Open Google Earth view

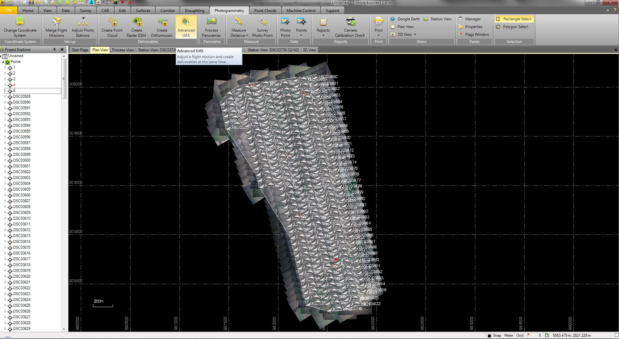405,19
